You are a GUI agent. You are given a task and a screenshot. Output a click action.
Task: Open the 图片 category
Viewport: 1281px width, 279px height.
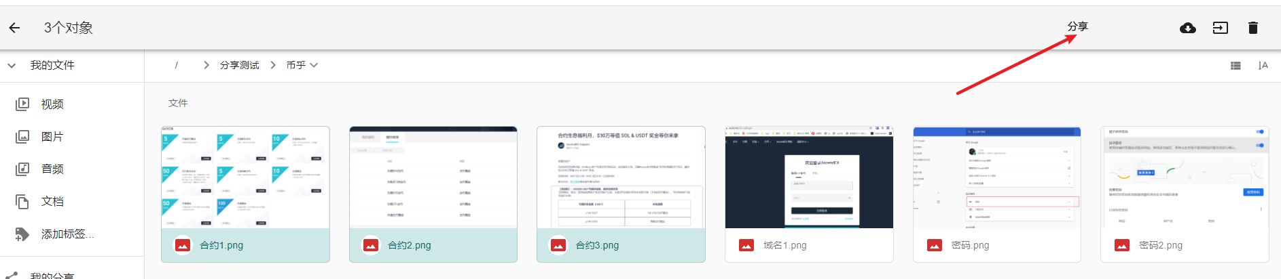(52, 137)
